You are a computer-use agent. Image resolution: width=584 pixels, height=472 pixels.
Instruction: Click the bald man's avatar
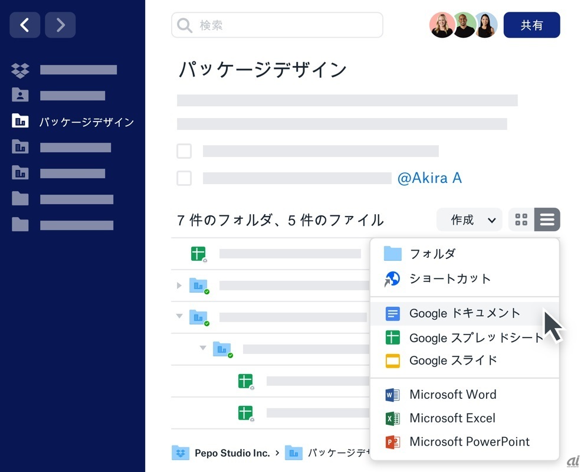coord(464,25)
